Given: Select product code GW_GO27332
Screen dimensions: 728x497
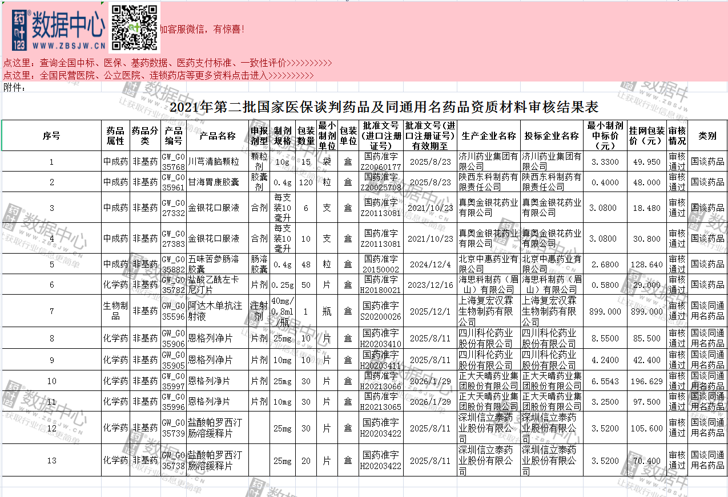Looking at the screenshot, I should click(x=173, y=207).
